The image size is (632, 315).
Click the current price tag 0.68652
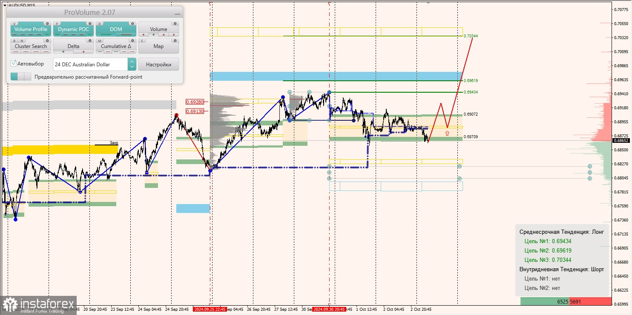click(x=621, y=140)
